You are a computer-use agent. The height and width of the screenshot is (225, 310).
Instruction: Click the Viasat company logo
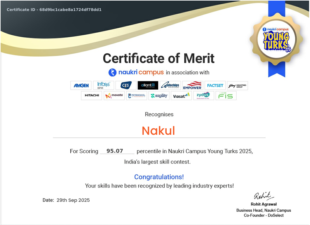[x=181, y=95]
